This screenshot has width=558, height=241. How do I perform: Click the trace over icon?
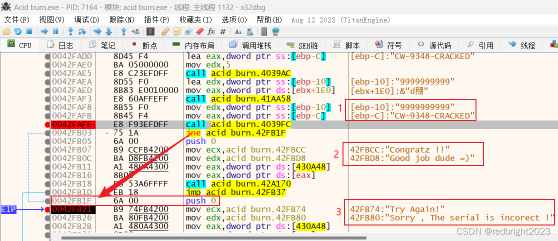[108, 31]
